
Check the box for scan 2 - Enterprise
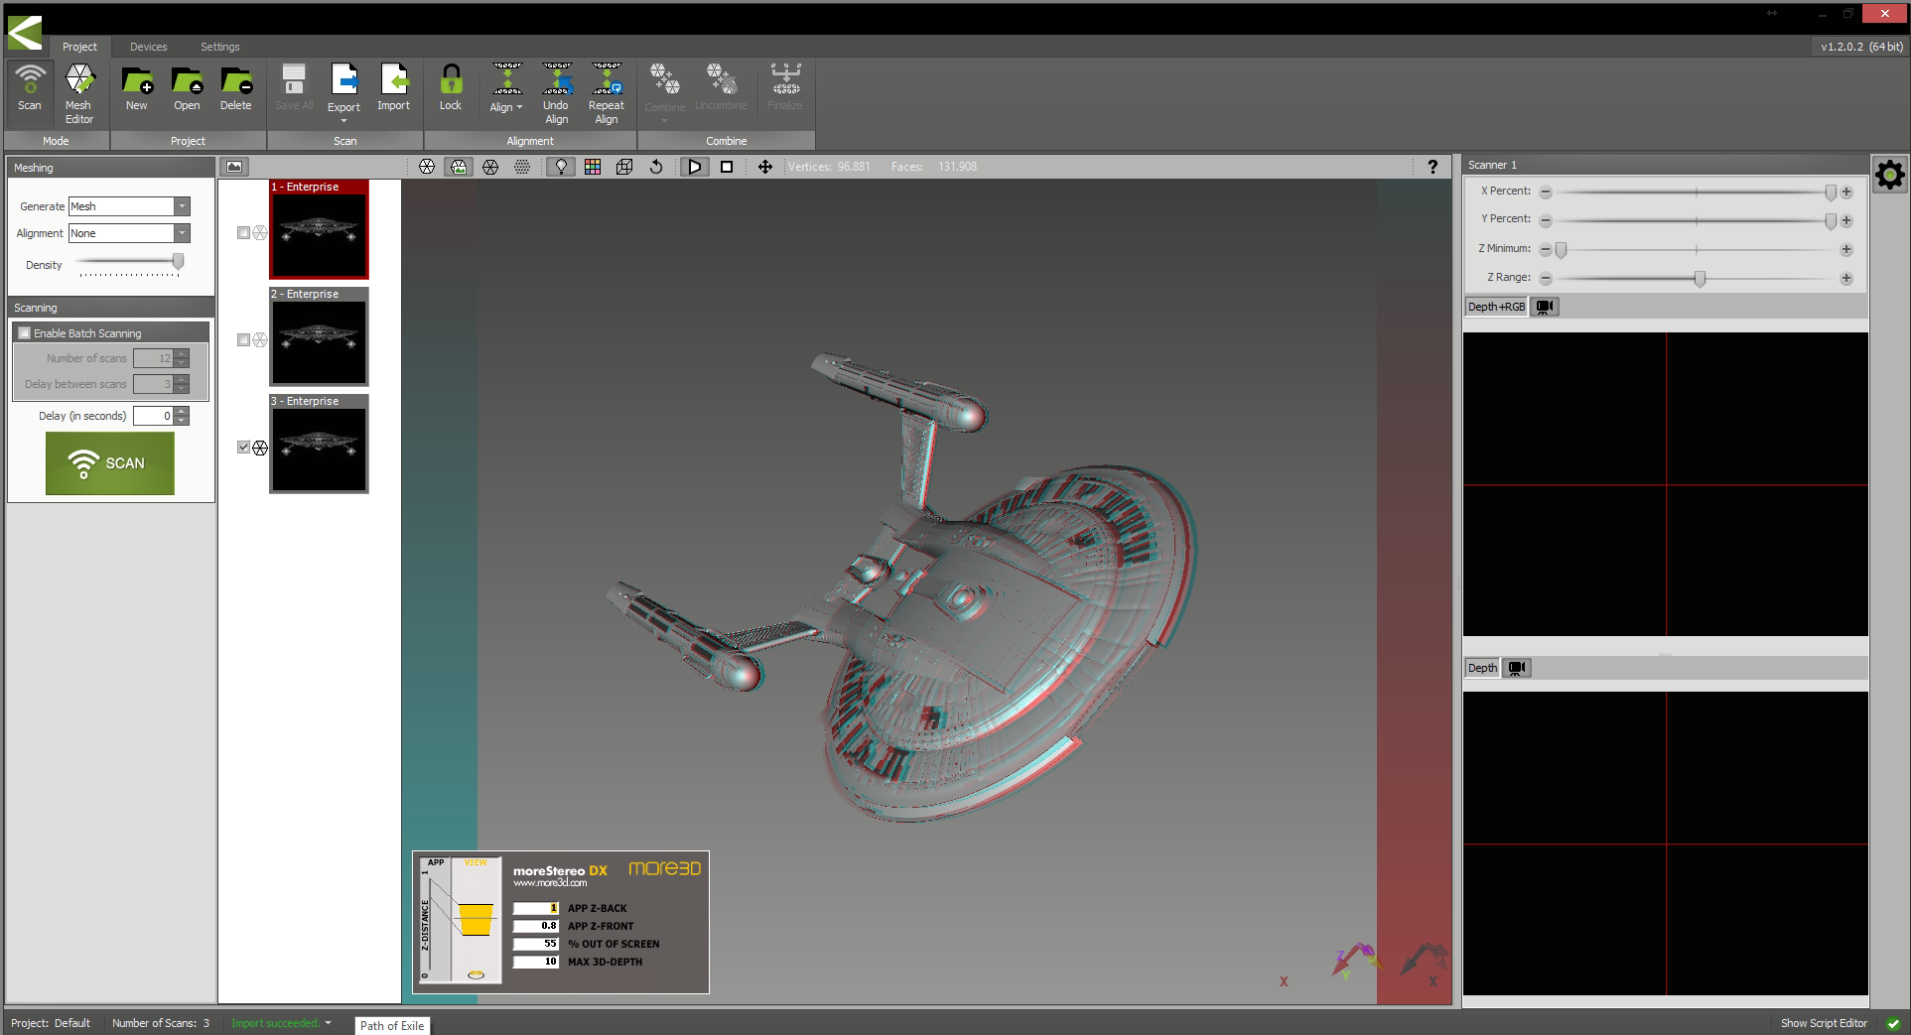click(x=243, y=340)
